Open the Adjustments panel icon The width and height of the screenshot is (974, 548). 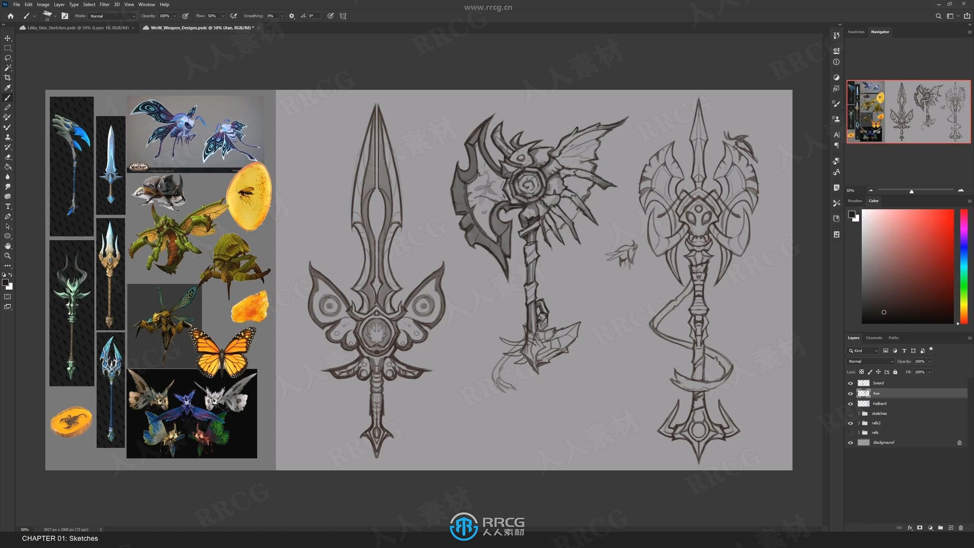tap(836, 77)
